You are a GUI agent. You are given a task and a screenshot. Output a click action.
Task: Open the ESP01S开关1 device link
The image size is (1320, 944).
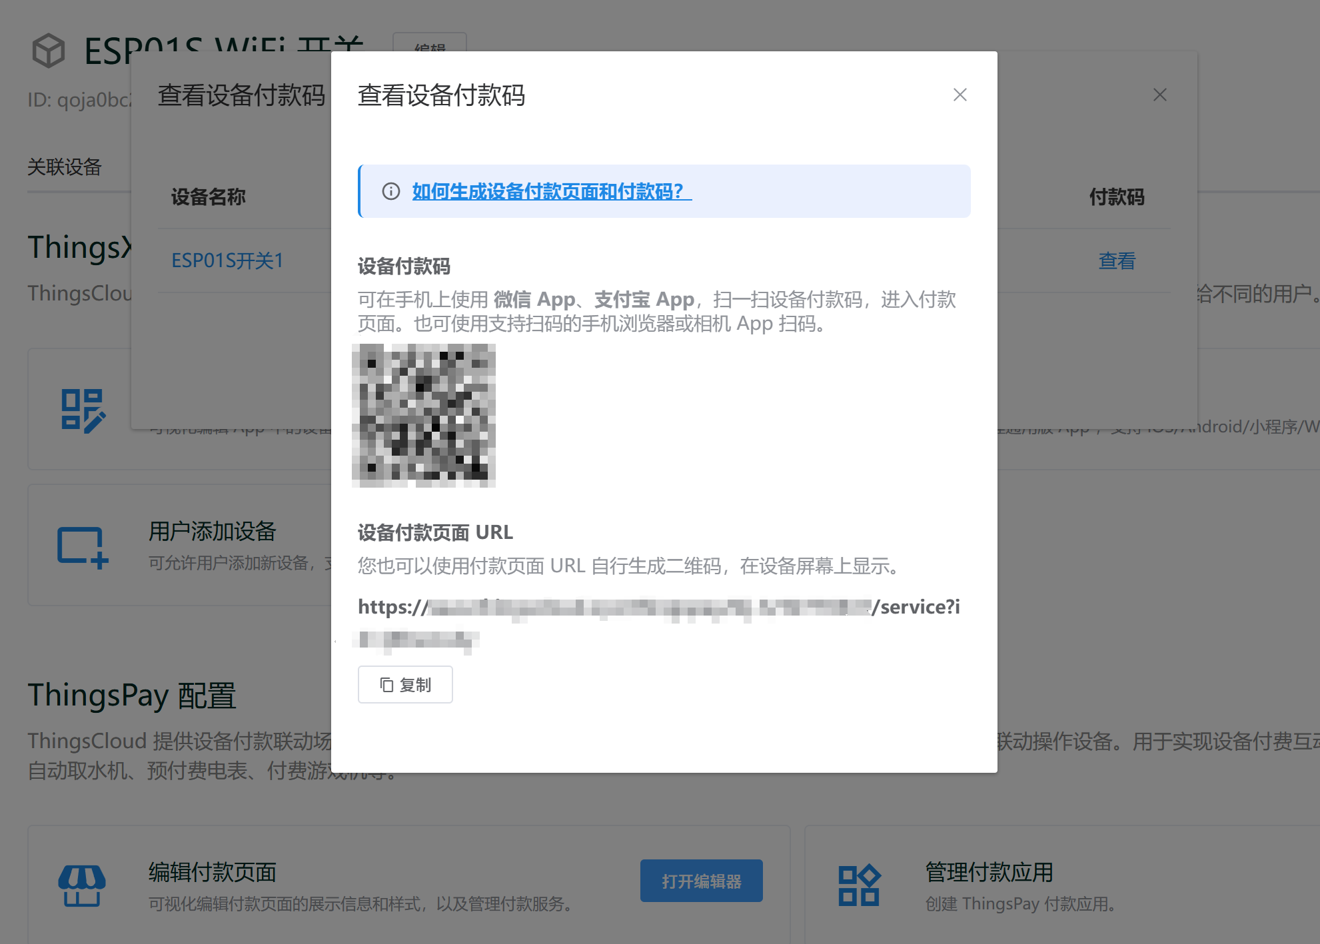pyautogui.click(x=227, y=260)
